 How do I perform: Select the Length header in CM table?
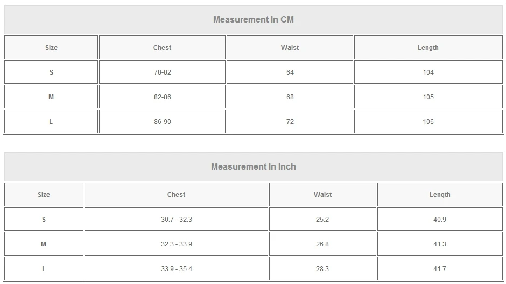point(428,48)
